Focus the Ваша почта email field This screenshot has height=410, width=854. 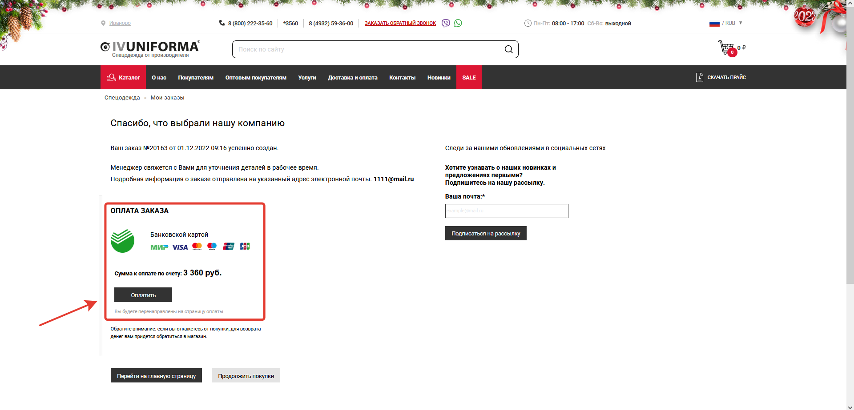click(x=507, y=211)
